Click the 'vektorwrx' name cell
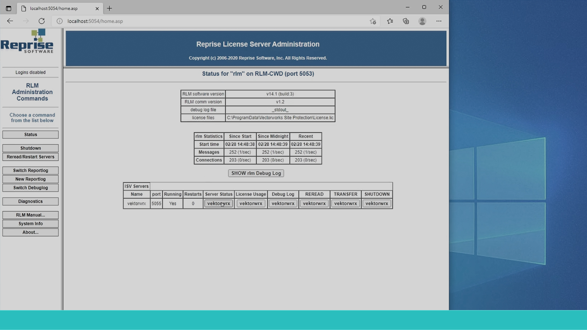The image size is (587, 330). [137, 203]
